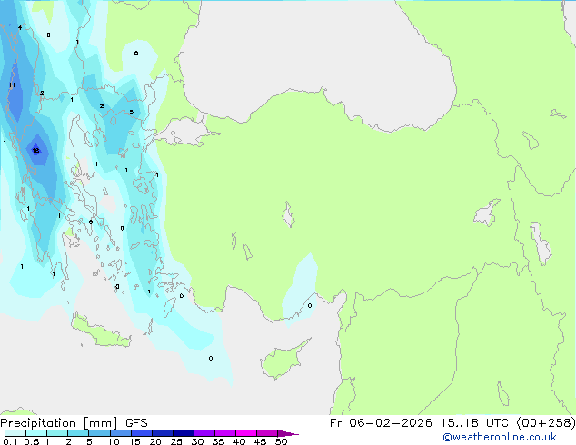Click the 0.5–1 mm legend color swatch
The width and height of the screenshot is (576, 445).
36,433
